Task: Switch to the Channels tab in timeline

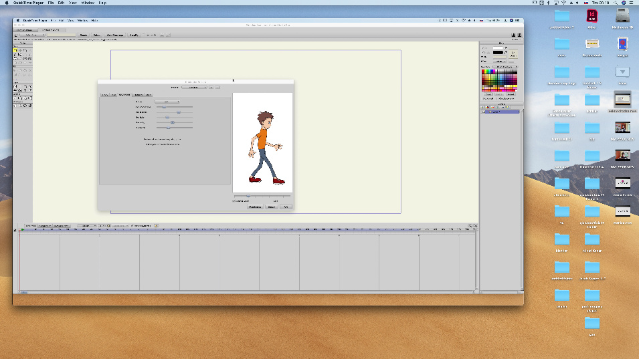Action: click(x=31, y=225)
